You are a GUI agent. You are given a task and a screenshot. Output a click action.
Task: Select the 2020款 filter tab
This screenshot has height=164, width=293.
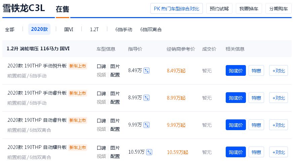click(39, 29)
